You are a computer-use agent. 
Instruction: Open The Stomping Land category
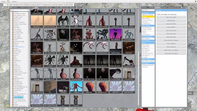click(x=19, y=96)
